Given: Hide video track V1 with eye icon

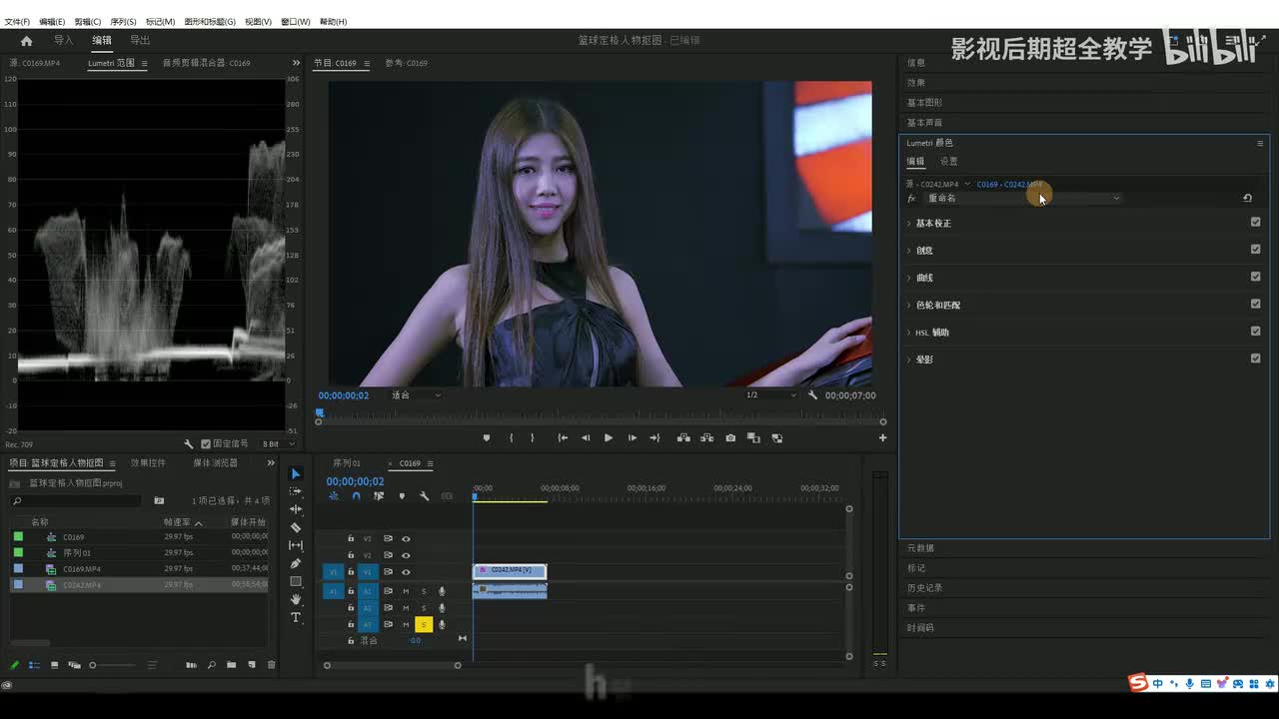Looking at the screenshot, I should click(406, 572).
